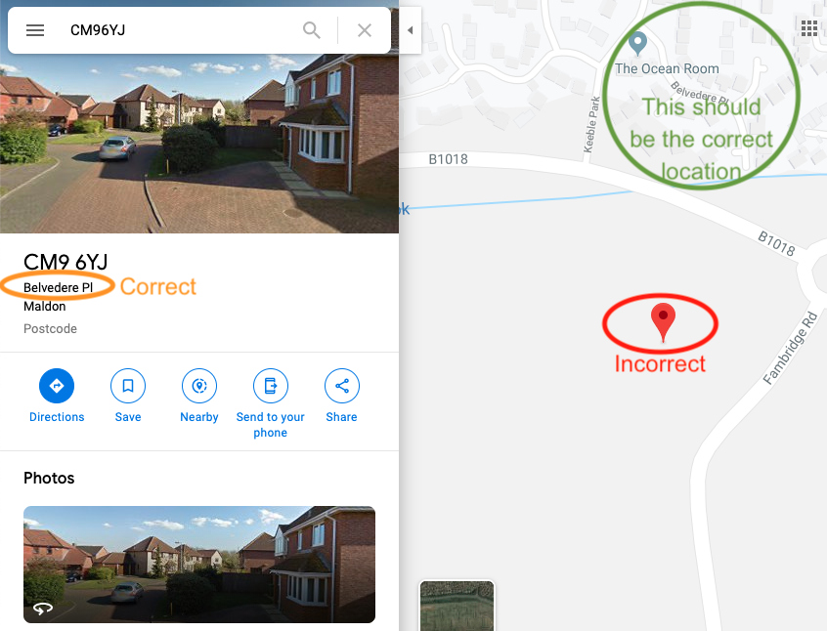Screen dimensions: 827x631
Task: Open the hamburger menu in search bar
Action: click(x=35, y=30)
